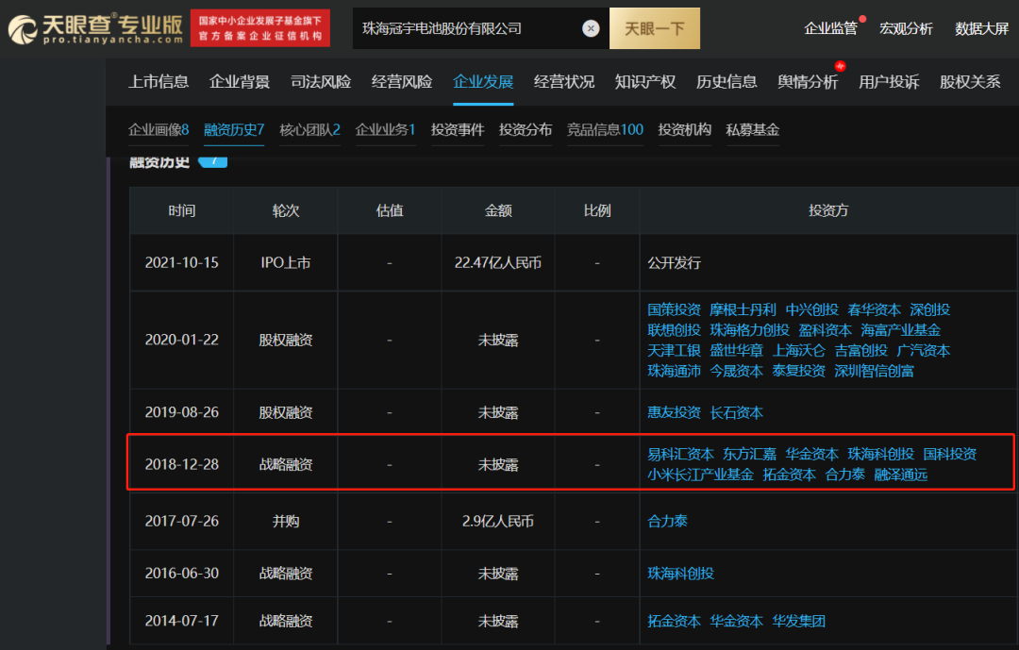Open the 企业监管 menu
This screenshot has height=650, width=1019.
click(x=830, y=28)
